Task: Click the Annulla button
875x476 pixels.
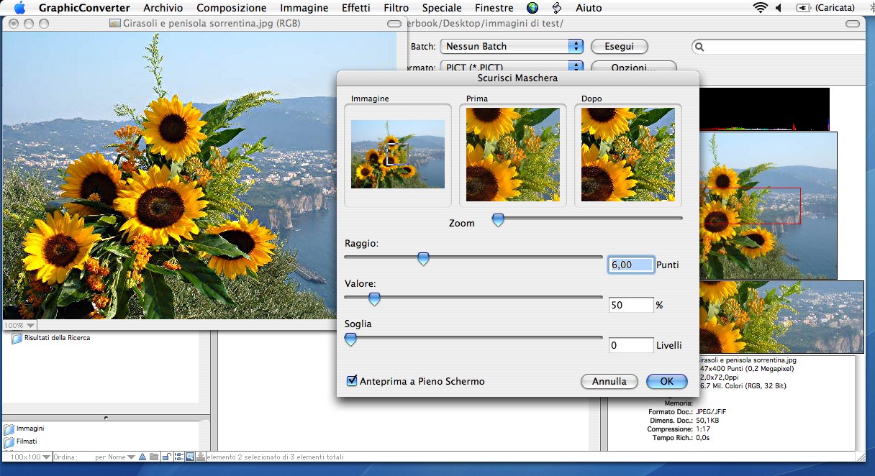Action: (x=609, y=381)
